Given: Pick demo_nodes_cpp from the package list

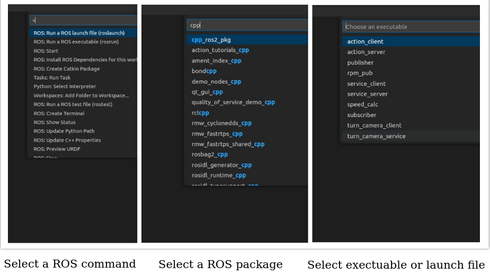Looking at the screenshot, I should [x=216, y=82].
